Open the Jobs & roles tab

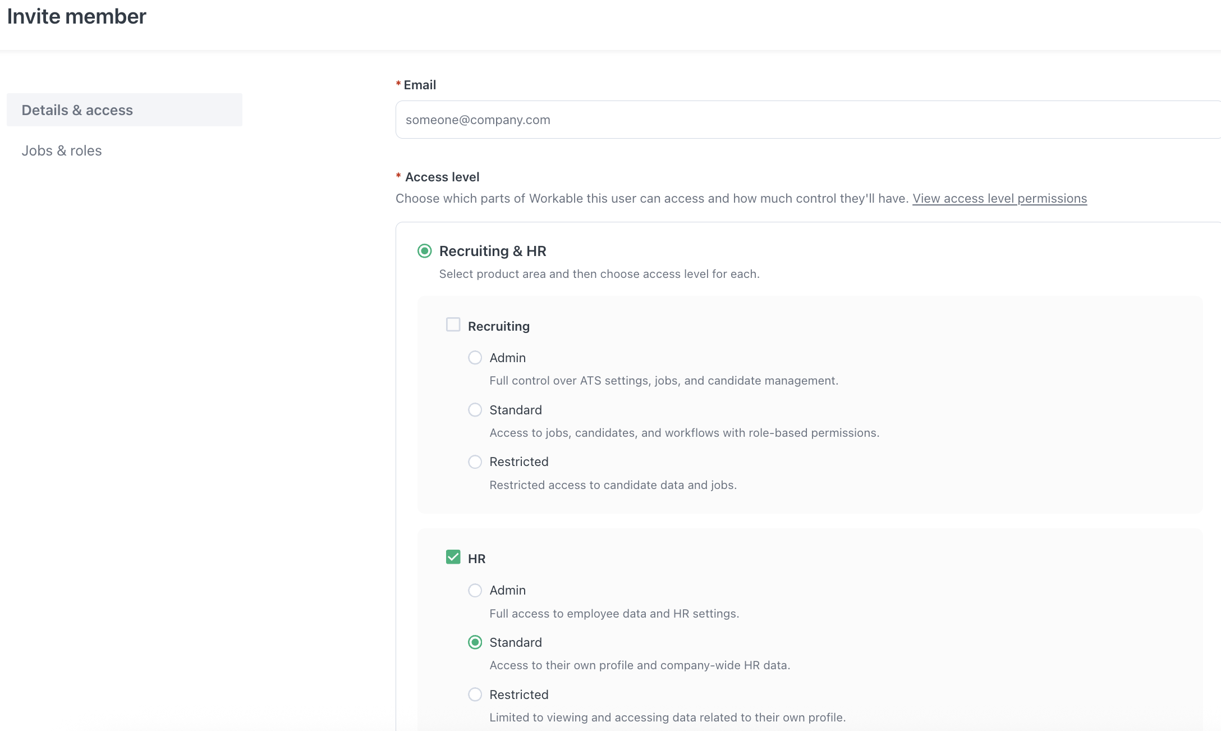pos(62,150)
